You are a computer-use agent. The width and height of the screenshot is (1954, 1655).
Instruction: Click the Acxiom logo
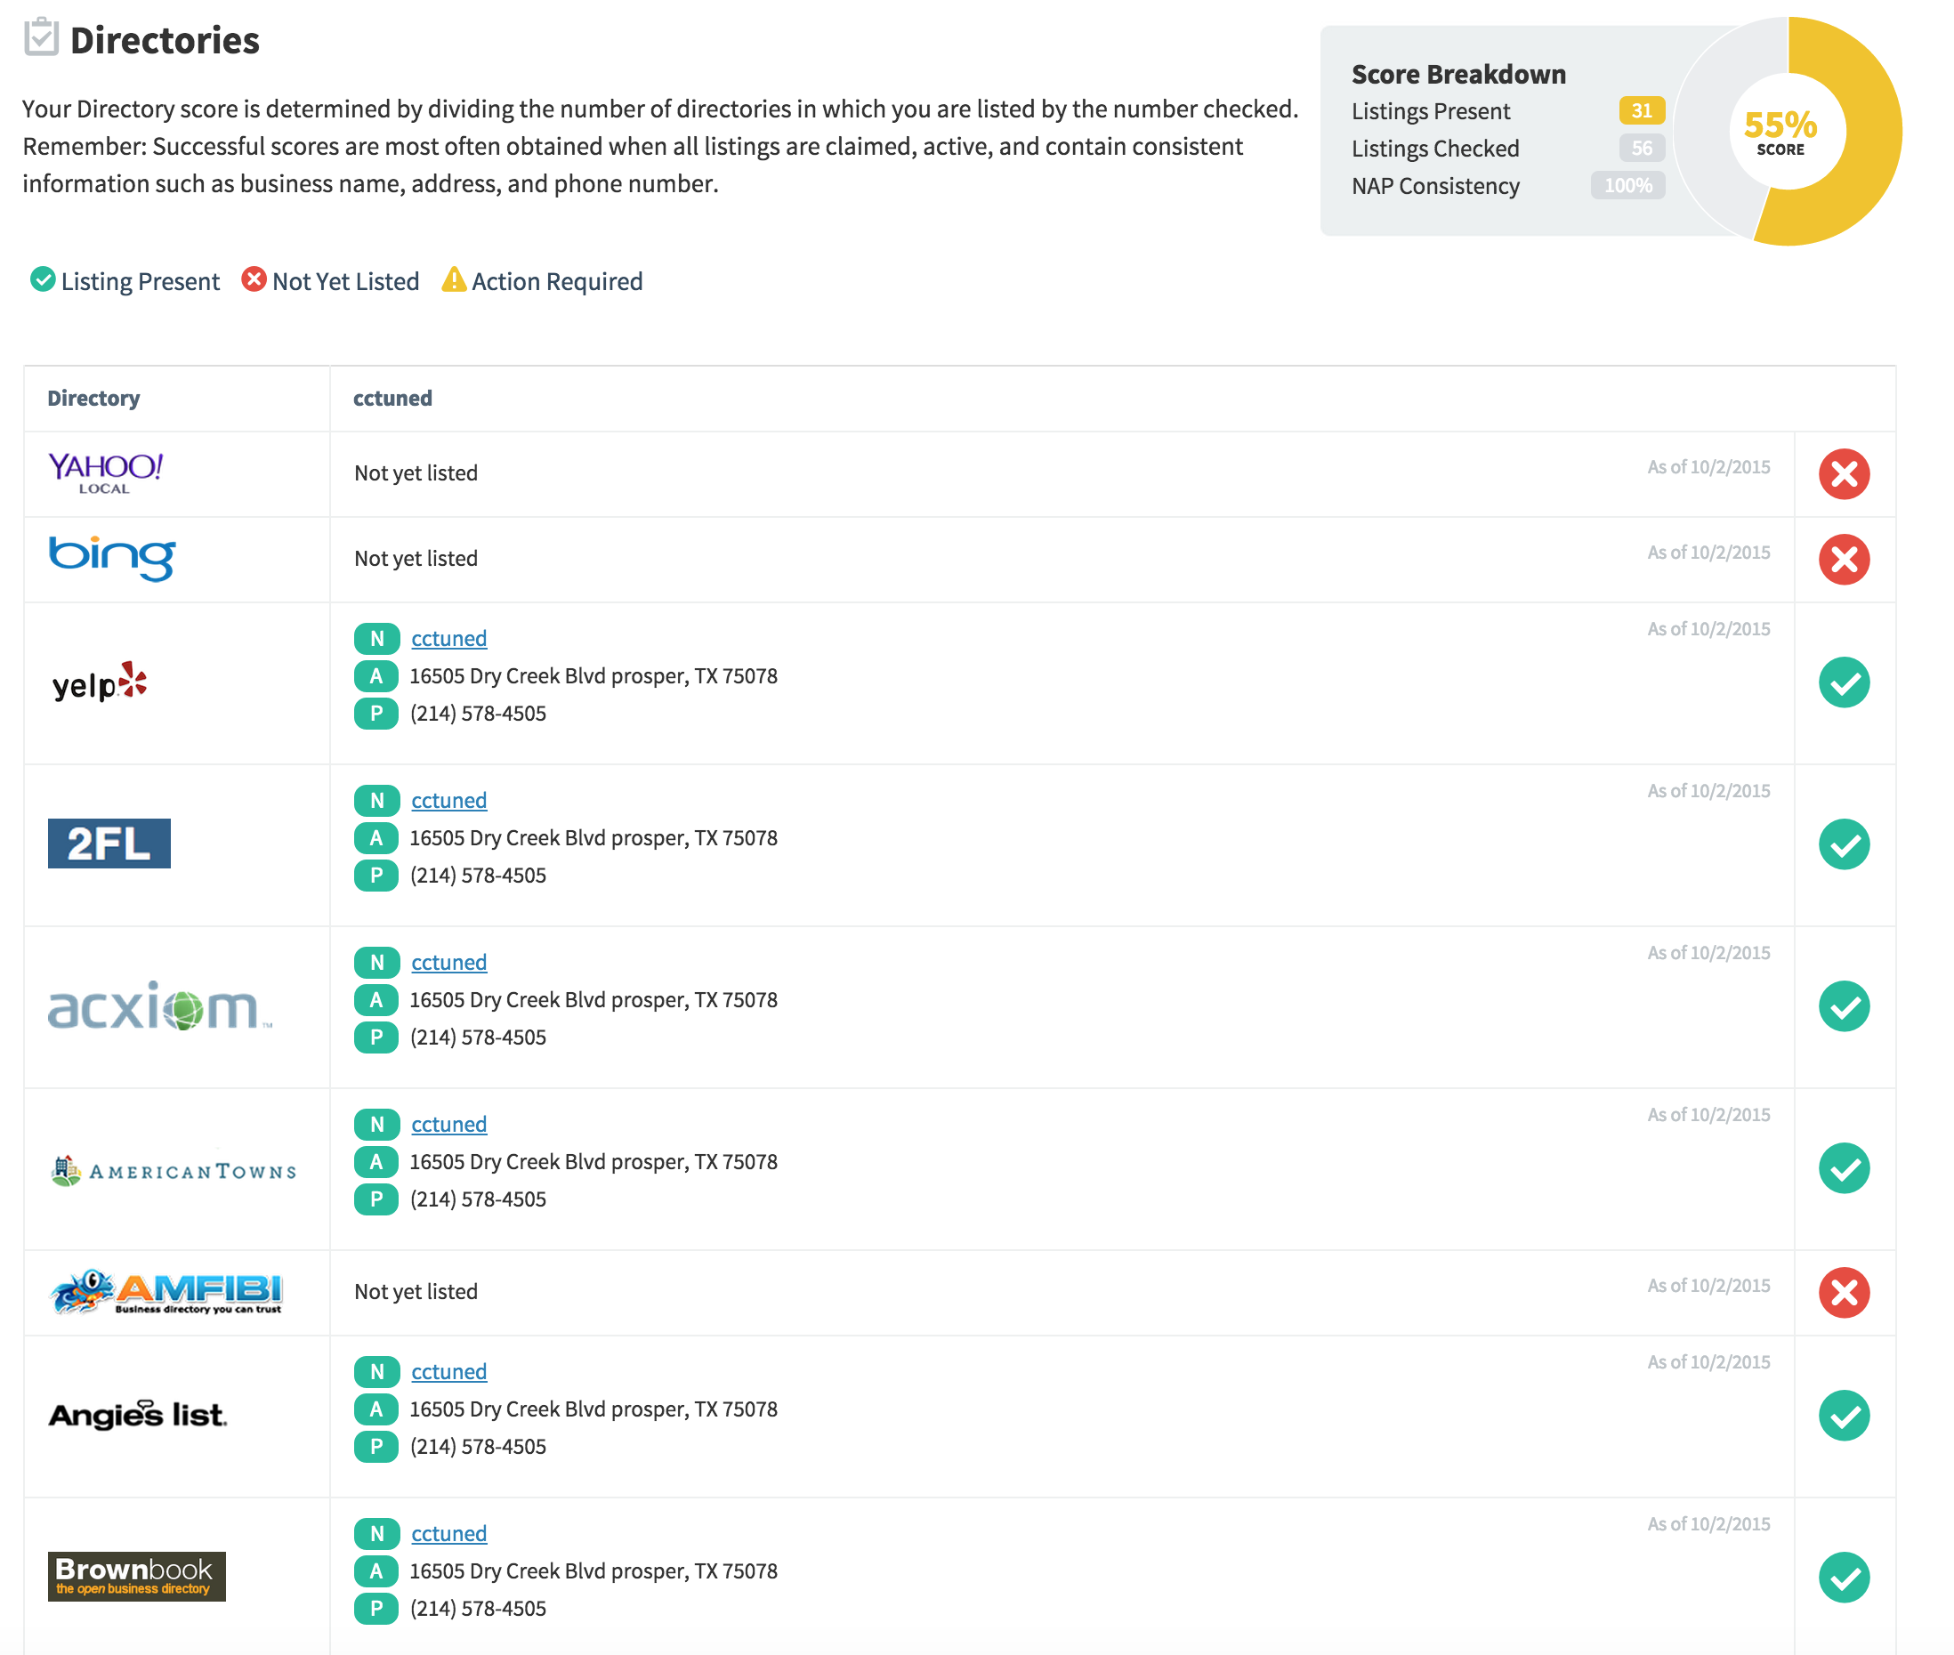[159, 1006]
